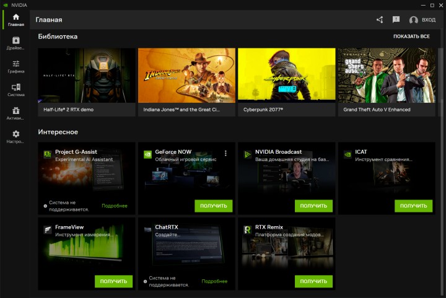Click ПОЛУЧИТЬ for RTX Remix

click(x=313, y=281)
